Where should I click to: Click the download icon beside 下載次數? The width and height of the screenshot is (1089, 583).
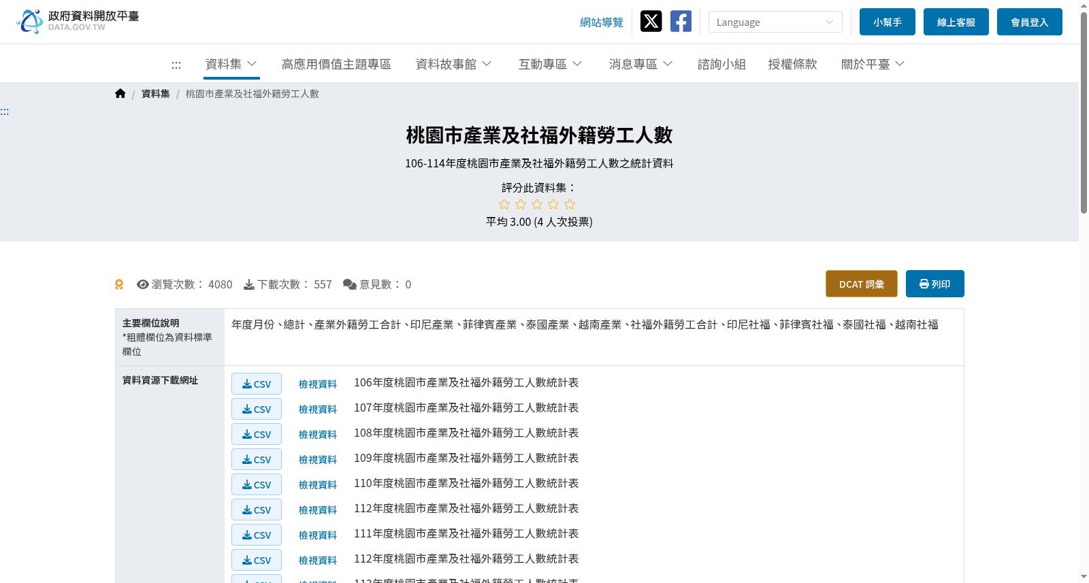[x=249, y=284]
